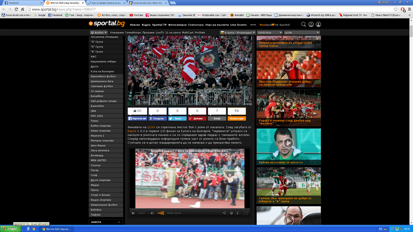Click the ЦСКА link in the article text
413x232 pixels.
click(x=151, y=127)
